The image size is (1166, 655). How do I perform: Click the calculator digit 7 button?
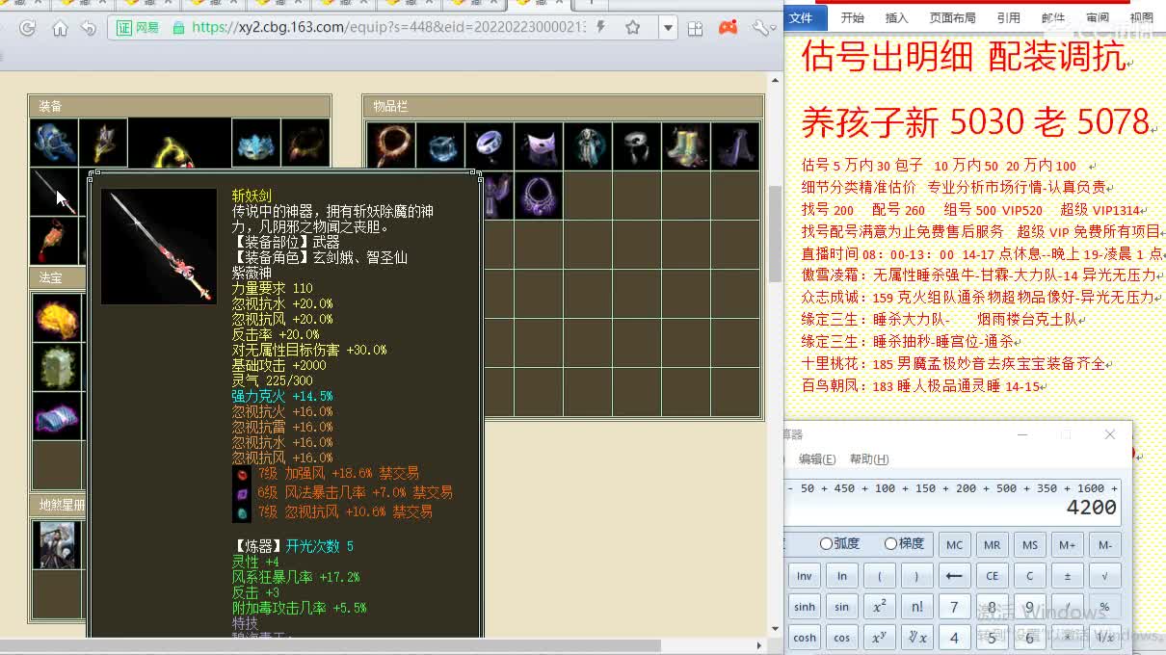[x=954, y=607]
